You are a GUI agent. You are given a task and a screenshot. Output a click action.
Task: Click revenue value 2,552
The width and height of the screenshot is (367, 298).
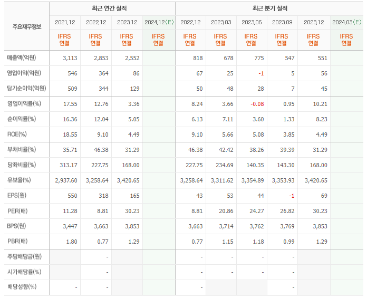click(132, 58)
